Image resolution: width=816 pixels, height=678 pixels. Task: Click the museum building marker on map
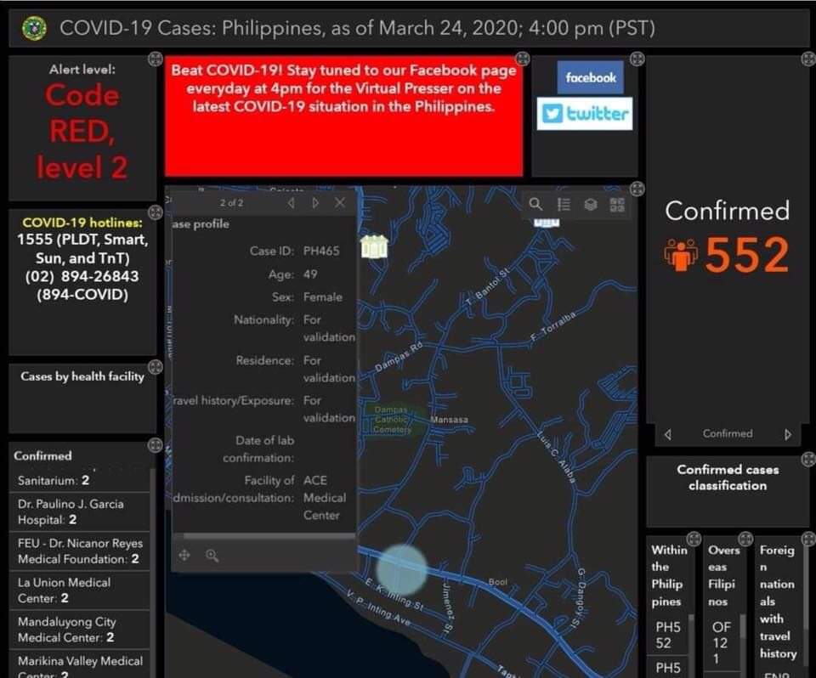pos(374,247)
